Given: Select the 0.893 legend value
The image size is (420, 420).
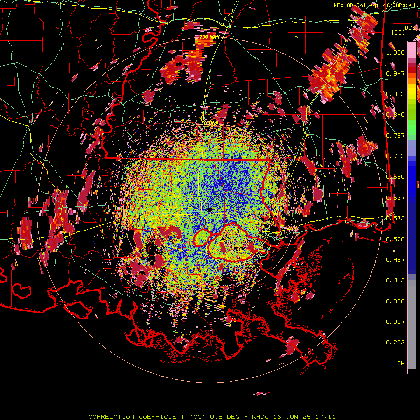Looking at the screenshot, I should [x=395, y=94].
